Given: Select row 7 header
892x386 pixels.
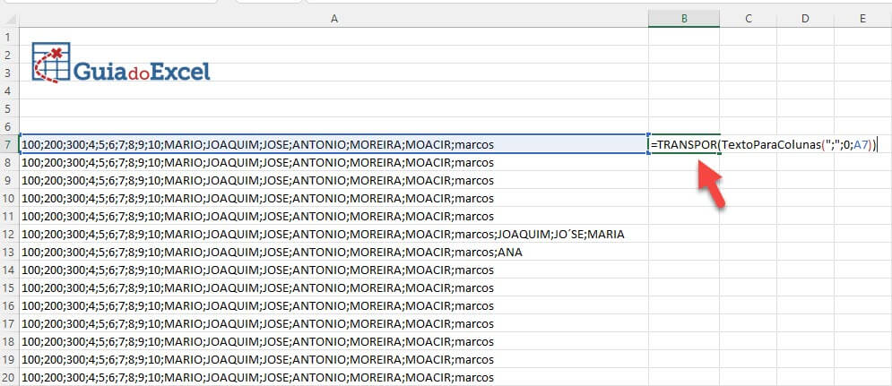Looking at the screenshot, I should click(9, 144).
